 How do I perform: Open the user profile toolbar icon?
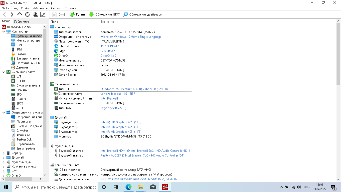point(35,14)
